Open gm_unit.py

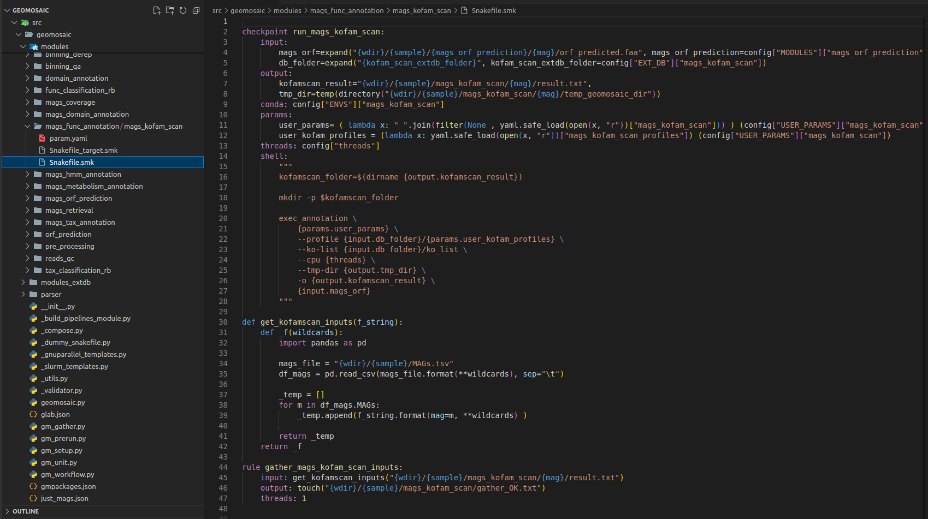(x=58, y=462)
